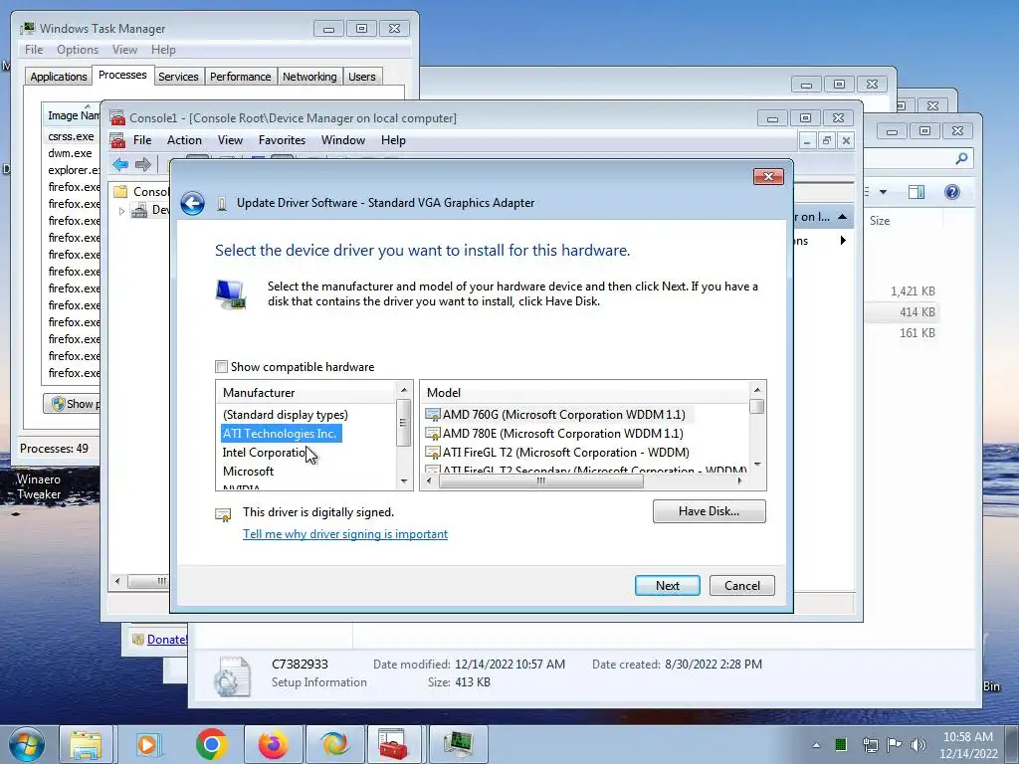Select AMD 780E model entry
The width and height of the screenshot is (1019, 764).
[x=554, y=434]
